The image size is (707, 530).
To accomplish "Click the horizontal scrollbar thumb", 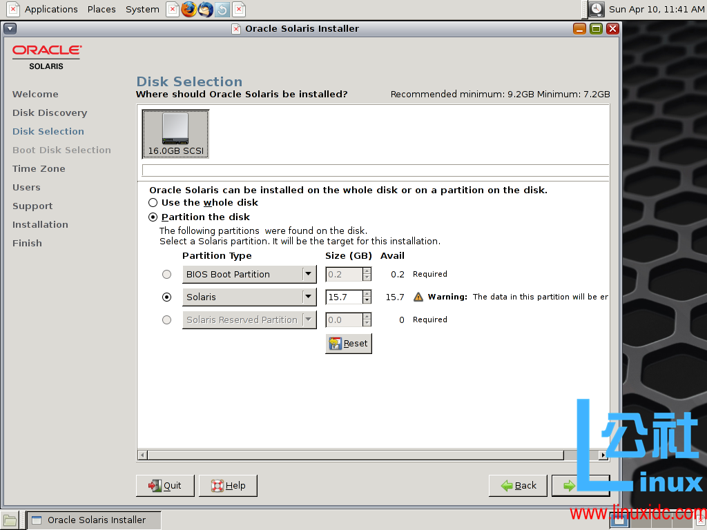I will (356, 455).
